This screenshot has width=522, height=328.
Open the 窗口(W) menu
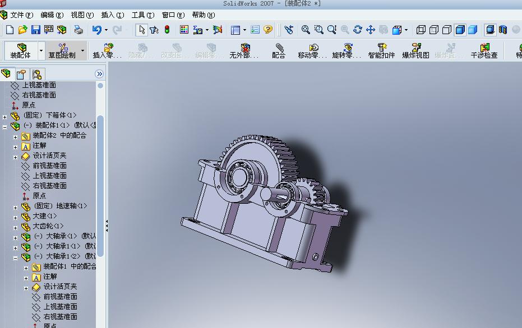173,15
